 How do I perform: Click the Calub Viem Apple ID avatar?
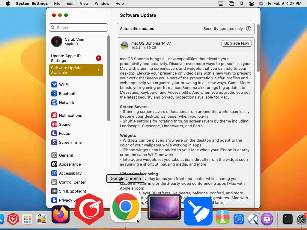point(57,41)
